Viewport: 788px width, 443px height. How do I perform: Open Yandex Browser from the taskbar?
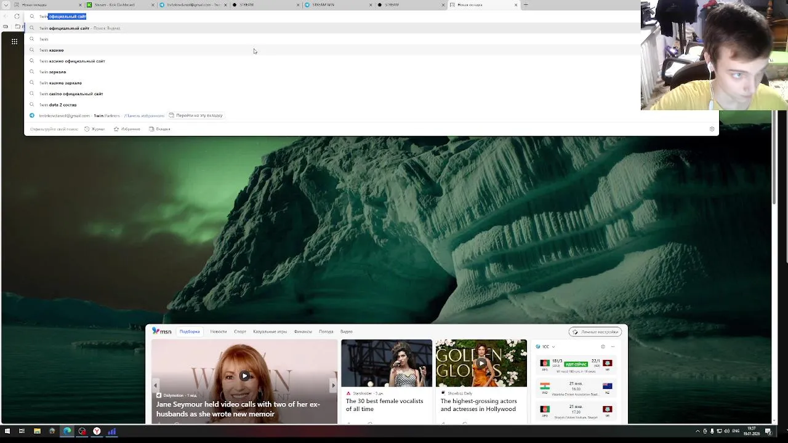pos(97,431)
